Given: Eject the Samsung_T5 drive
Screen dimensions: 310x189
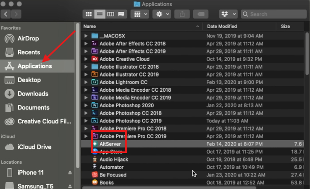Looking at the screenshot, I should pyautogui.click(x=70, y=186).
